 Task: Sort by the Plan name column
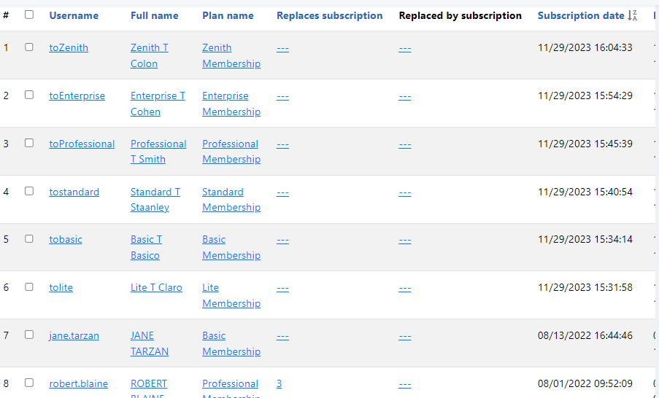coord(228,15)
